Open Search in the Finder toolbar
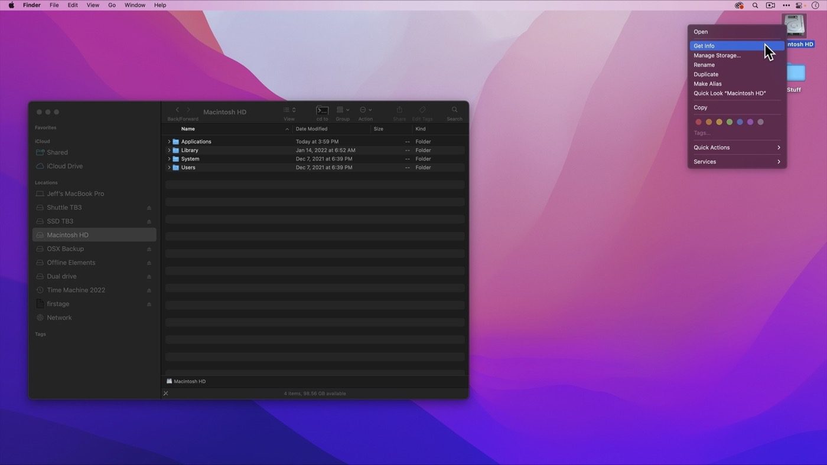This screenshot has height=465, width=827. [x=454, y=110]
